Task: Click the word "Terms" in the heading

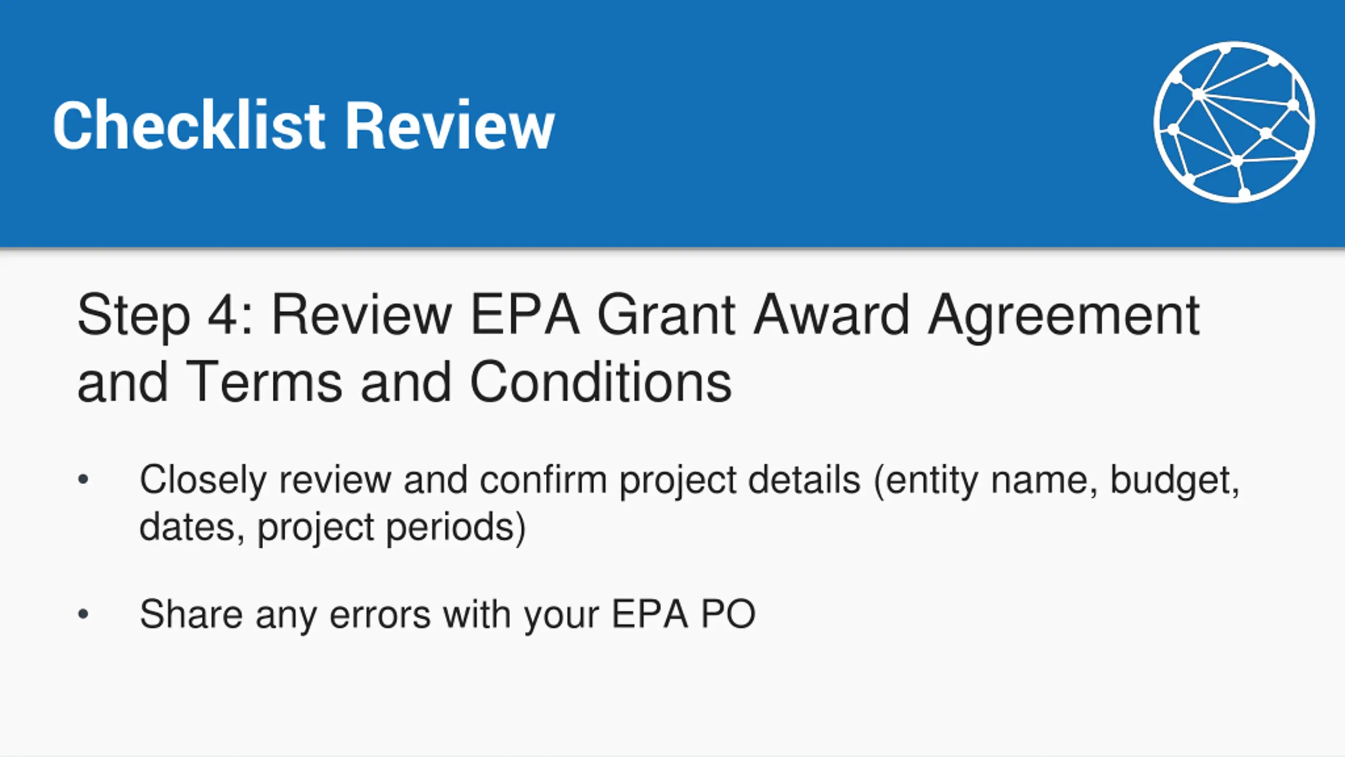Action: (264, 382)
